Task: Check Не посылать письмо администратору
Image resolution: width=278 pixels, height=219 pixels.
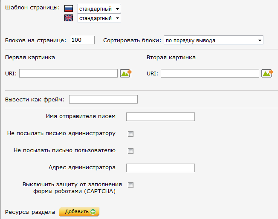Action: 130,134
